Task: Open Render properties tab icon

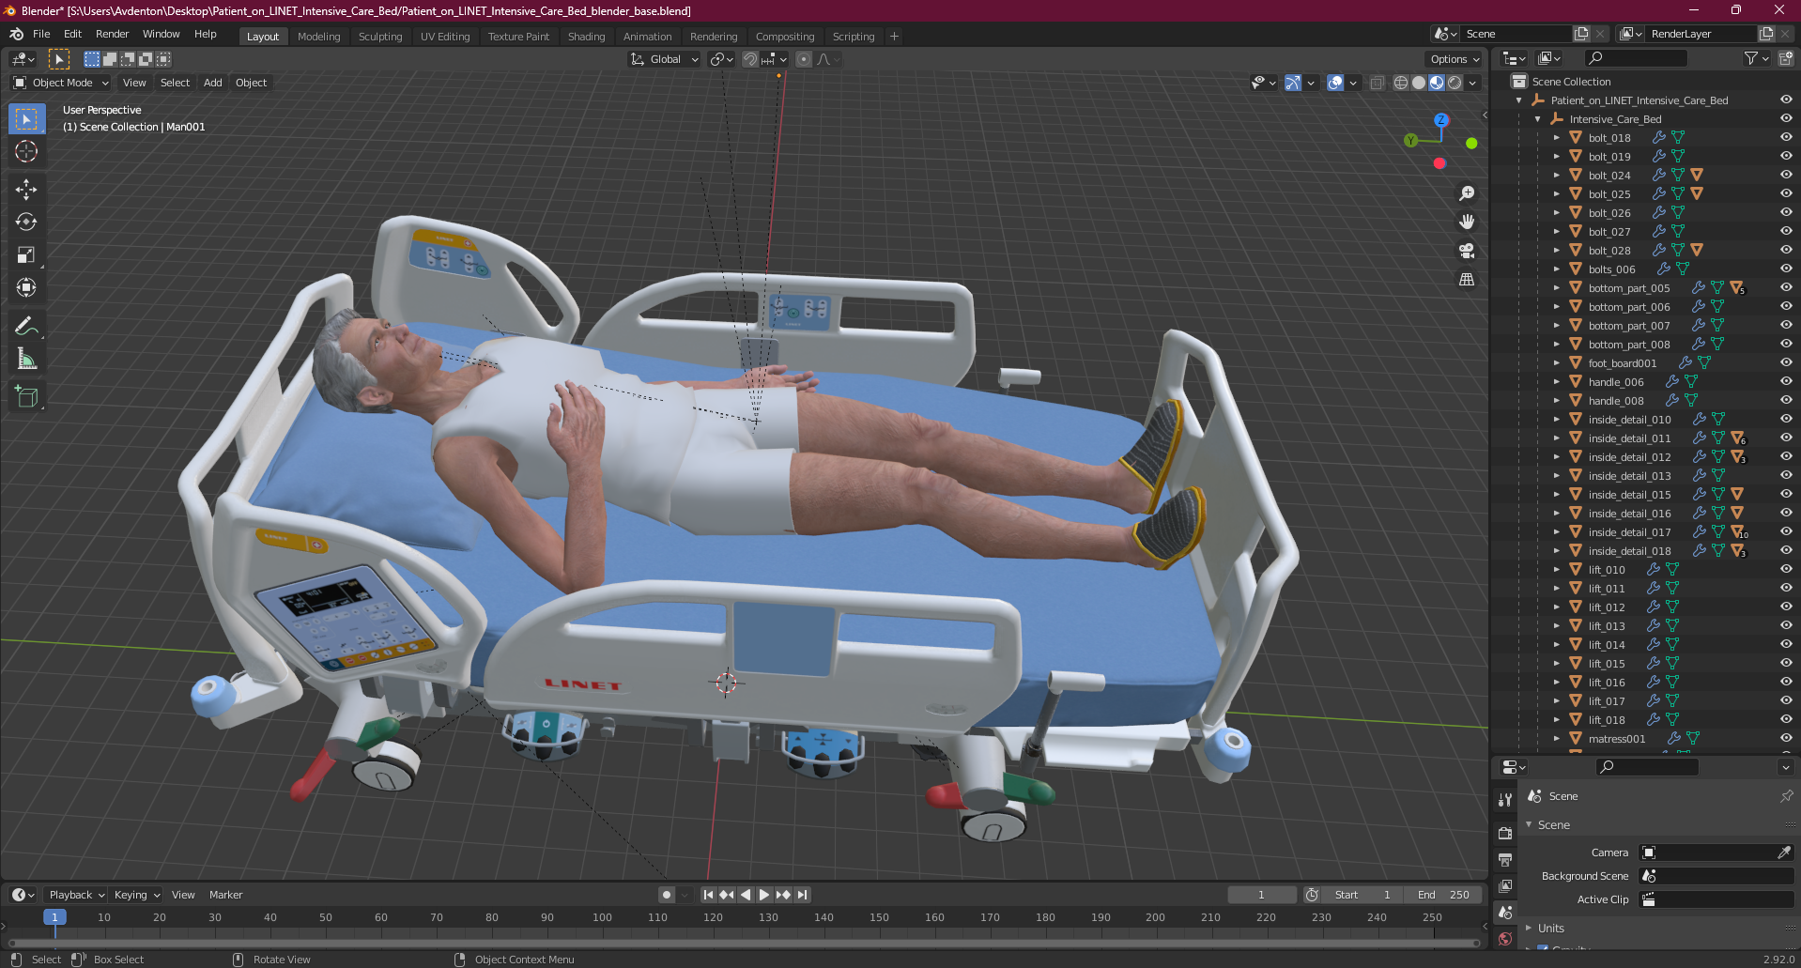Action: pos(1505,833)
